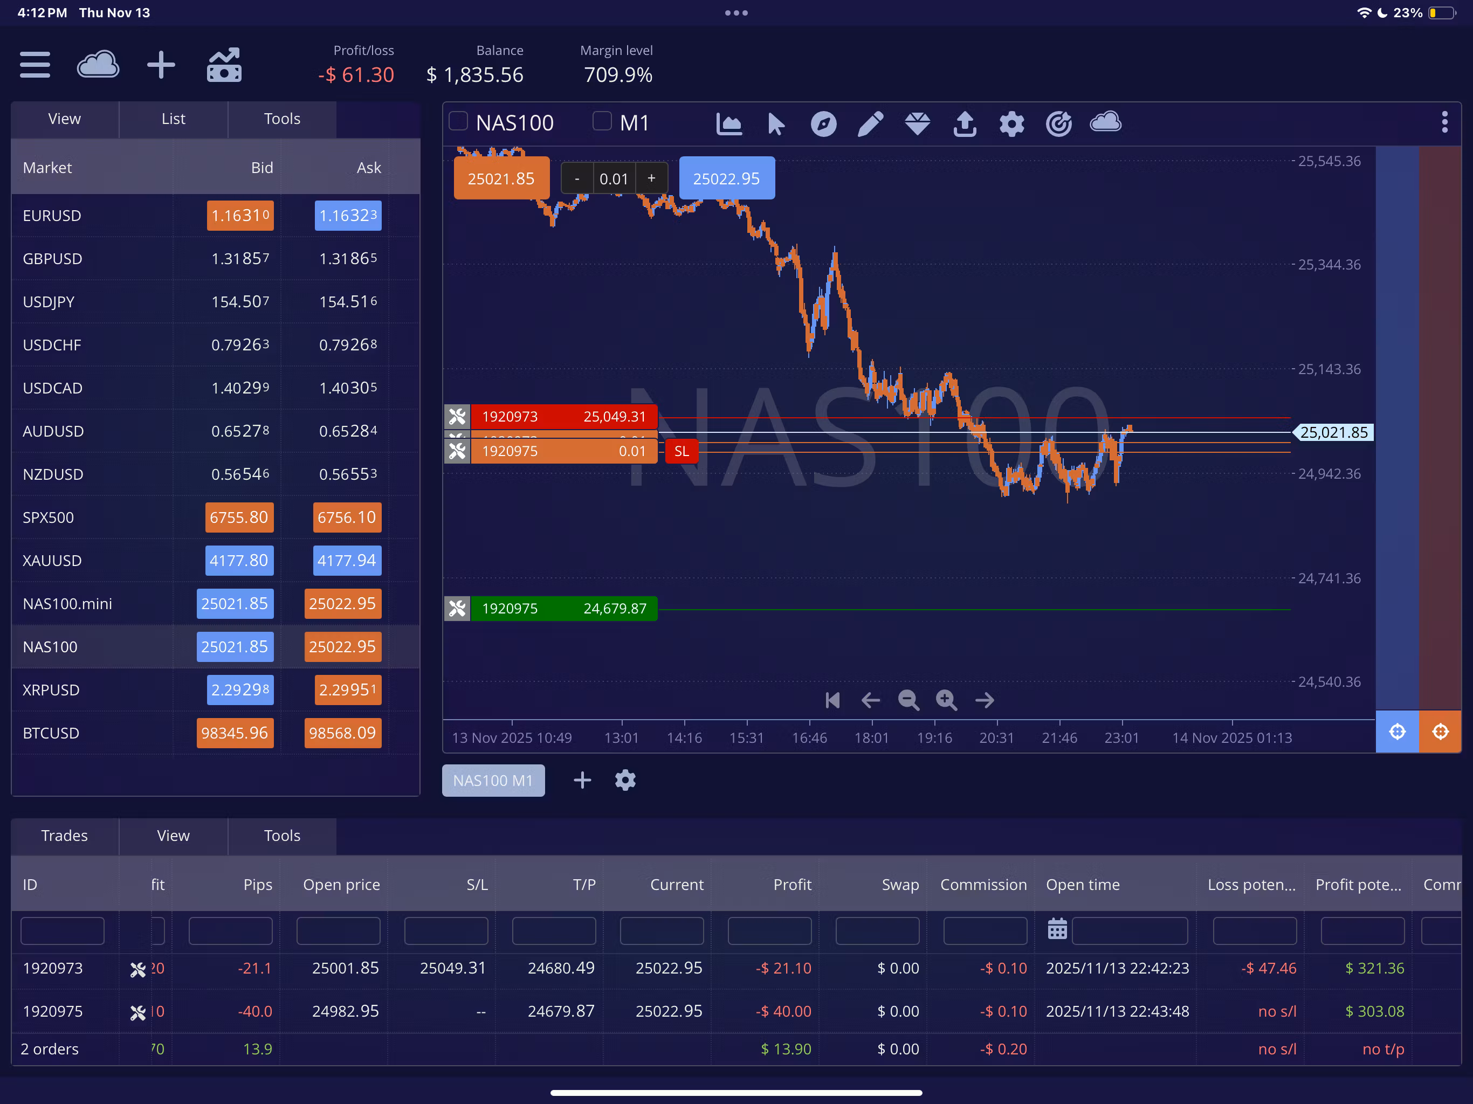Open the chart three-dot overflow menu
The height and width of the screenshot is (1104, 1473).
tap(1444, 122)
